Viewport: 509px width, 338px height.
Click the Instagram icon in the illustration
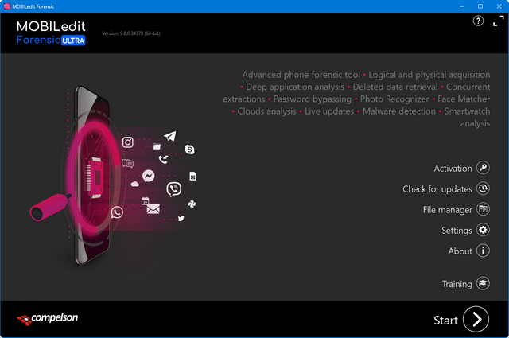[x=127, y=142]
